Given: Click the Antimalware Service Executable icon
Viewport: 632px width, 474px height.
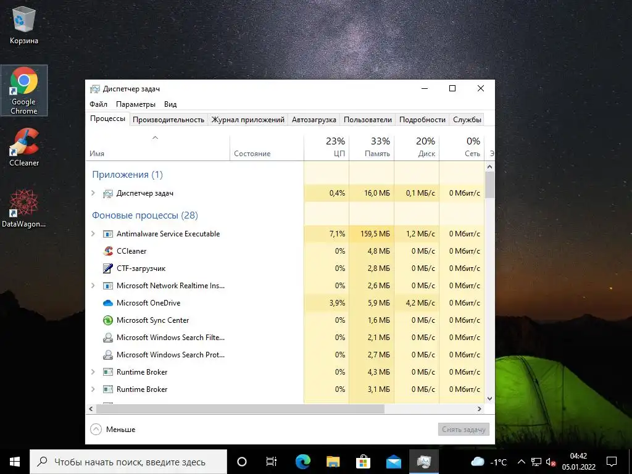Looking at the screenshot, I should pyautogui.click(x=108, y=234).
